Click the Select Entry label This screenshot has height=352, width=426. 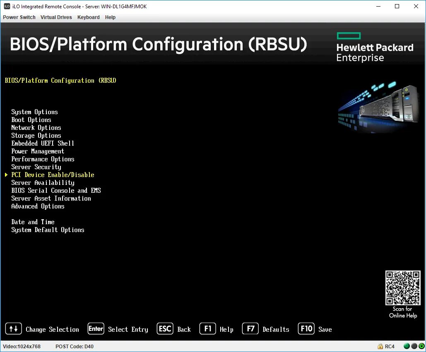pos(128,330)
